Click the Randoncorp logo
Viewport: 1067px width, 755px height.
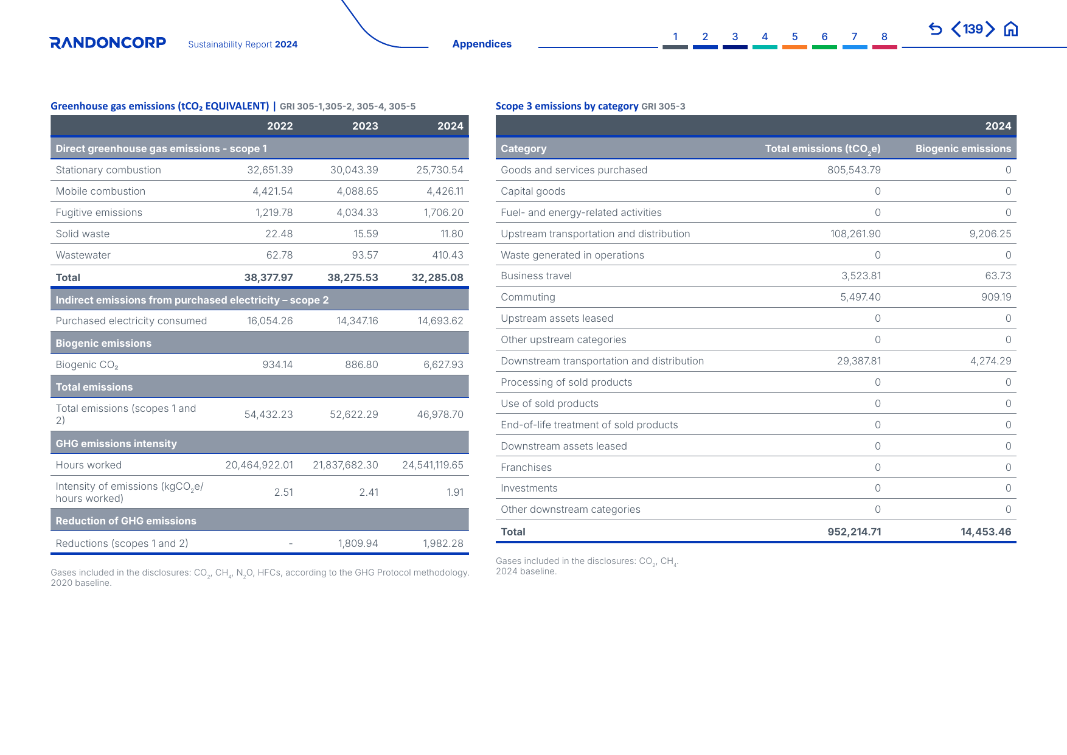(108, 43)
